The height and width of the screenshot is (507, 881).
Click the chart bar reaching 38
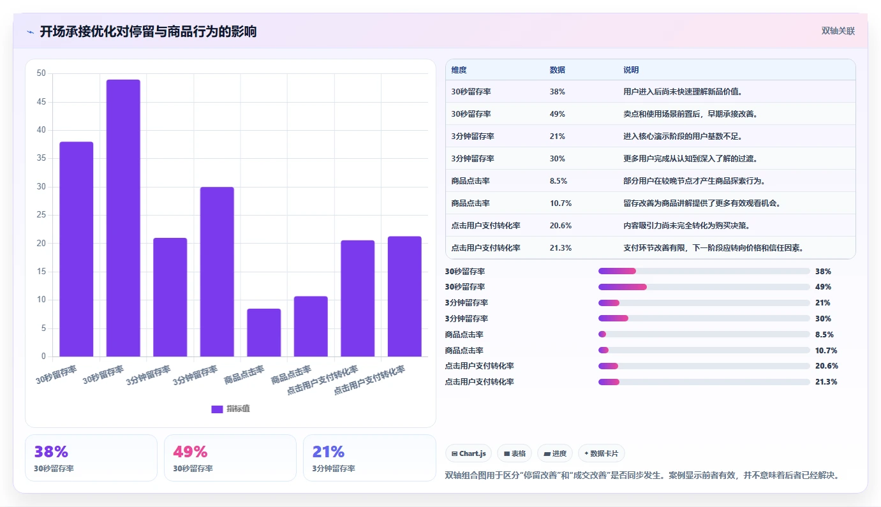77,249
